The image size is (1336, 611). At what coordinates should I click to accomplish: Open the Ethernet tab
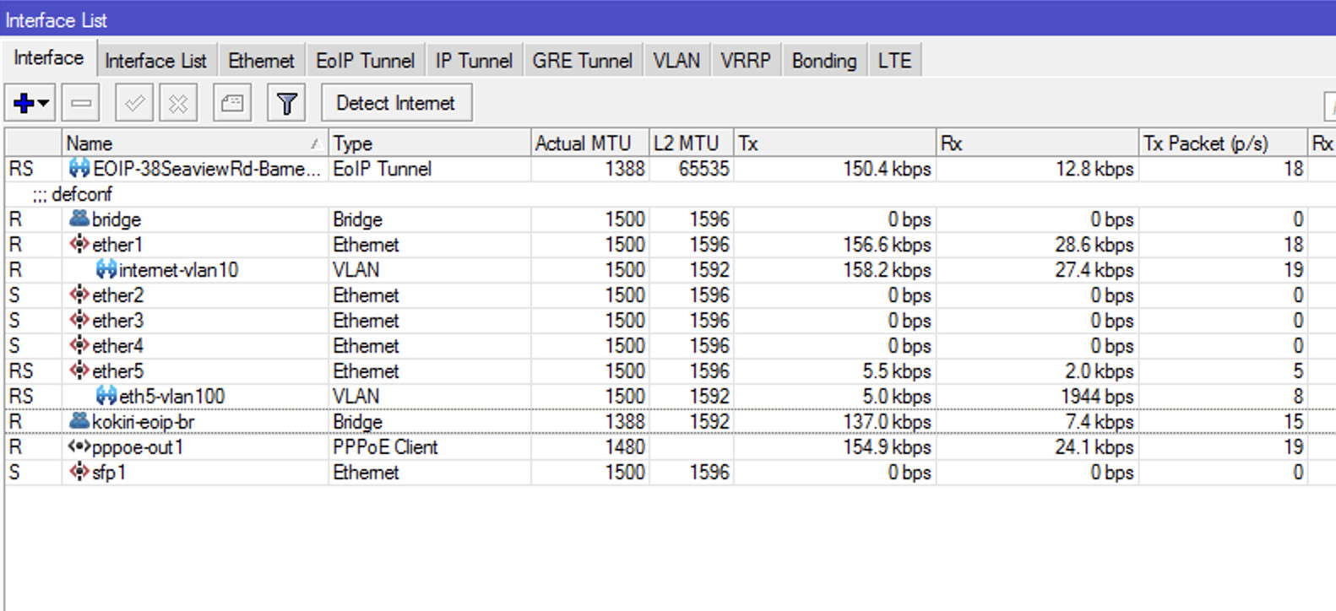pyautogui.click(x=261, y=61)
